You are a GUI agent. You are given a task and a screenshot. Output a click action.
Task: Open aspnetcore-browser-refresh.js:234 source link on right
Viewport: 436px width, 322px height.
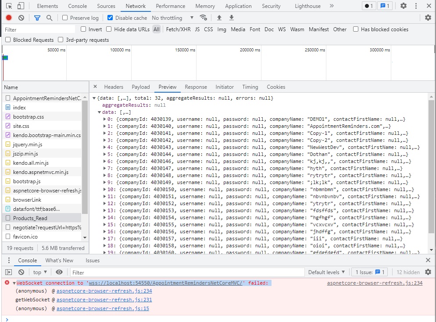[x=375, y=283]
